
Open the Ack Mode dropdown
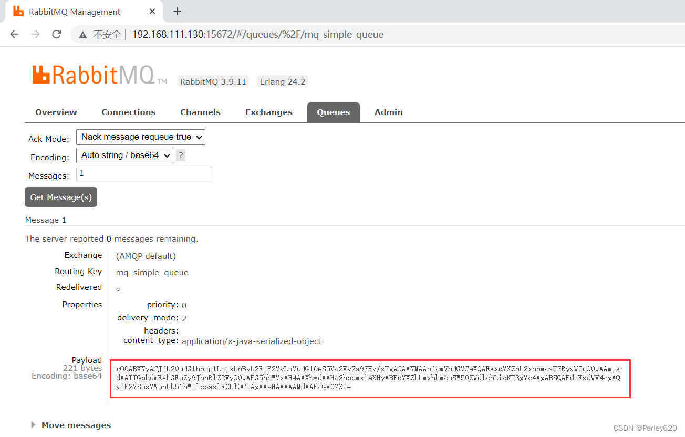tap(141, 137)
